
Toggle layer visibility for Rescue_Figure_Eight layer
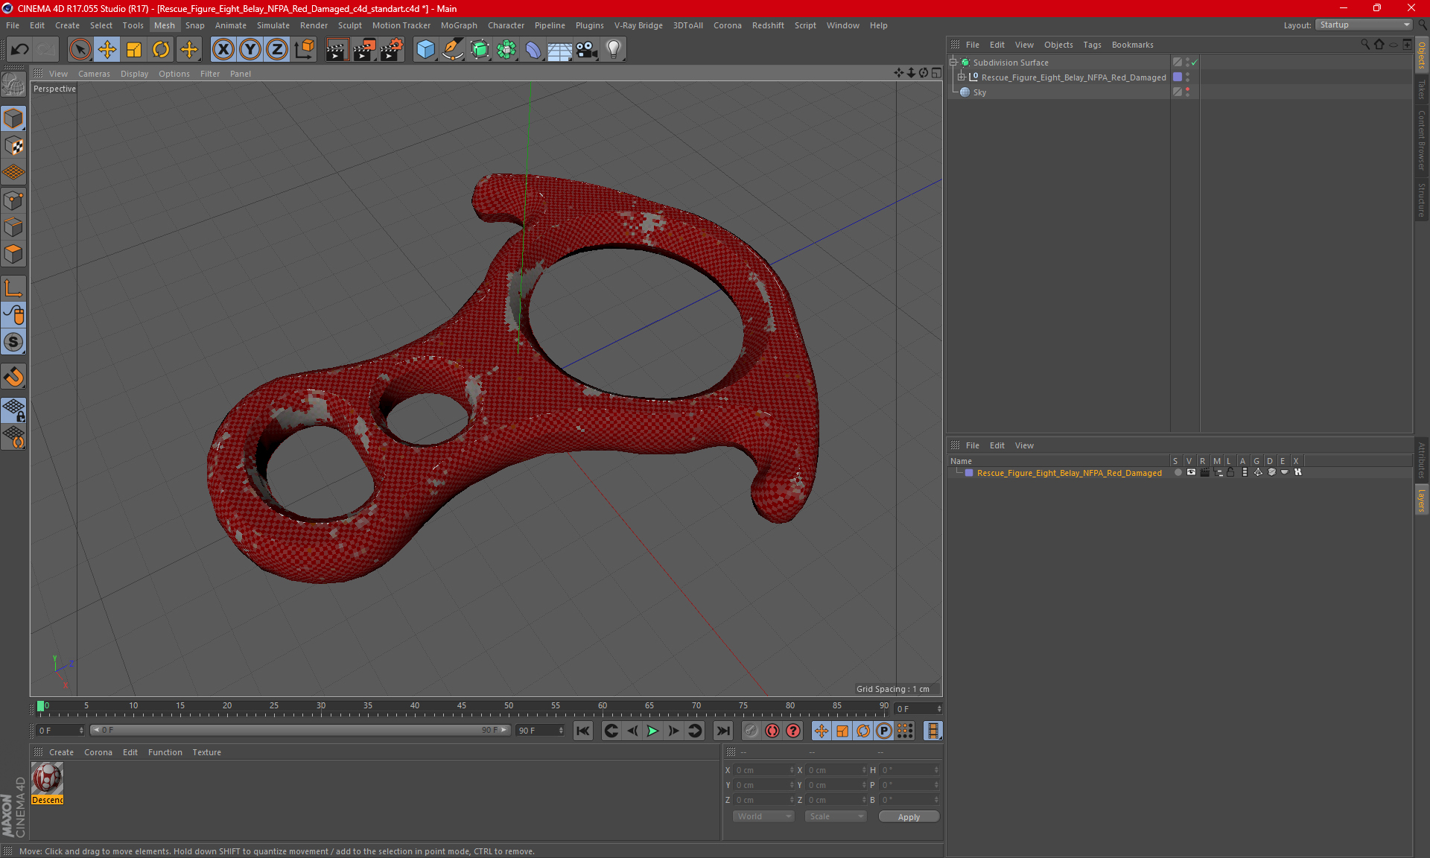[1191, 472]
